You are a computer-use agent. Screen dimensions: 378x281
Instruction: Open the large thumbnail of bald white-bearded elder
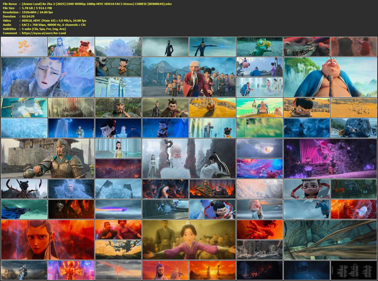[x=189, y=158]
